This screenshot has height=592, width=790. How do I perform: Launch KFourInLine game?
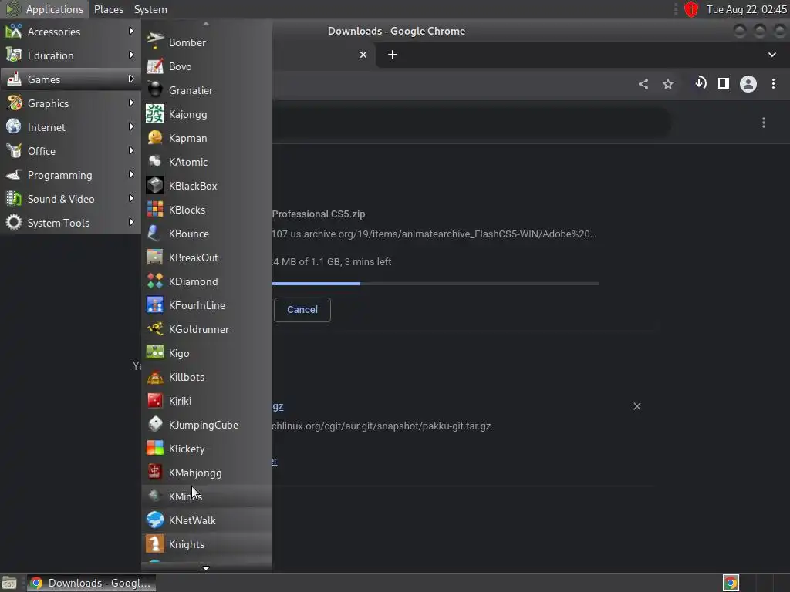[207, 305]
